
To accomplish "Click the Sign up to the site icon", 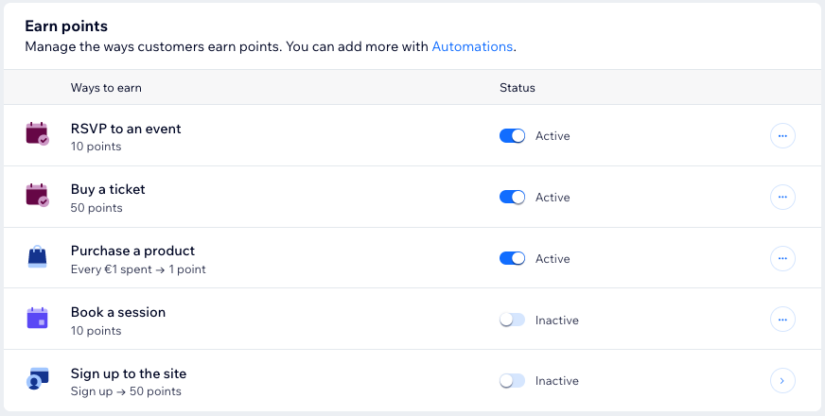I will pos(37,380).
